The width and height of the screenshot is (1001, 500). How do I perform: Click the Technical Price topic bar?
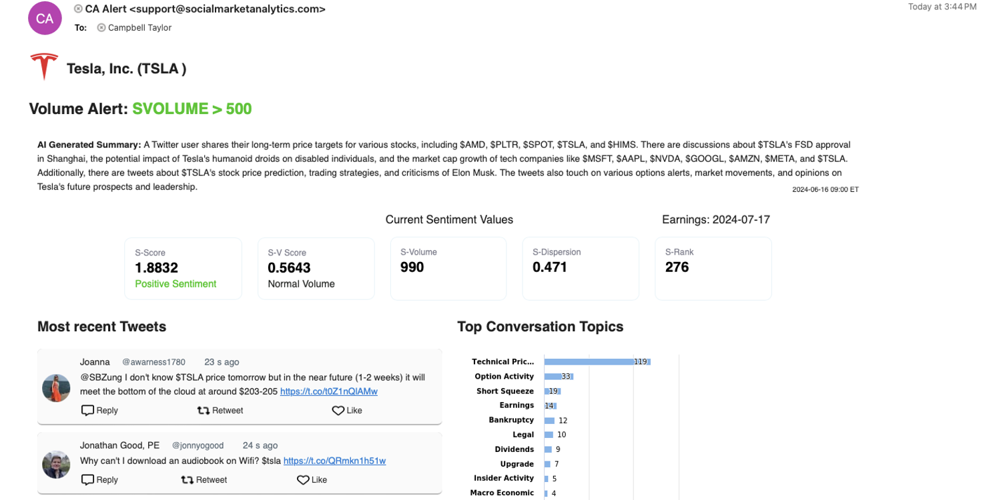point(596,362)
